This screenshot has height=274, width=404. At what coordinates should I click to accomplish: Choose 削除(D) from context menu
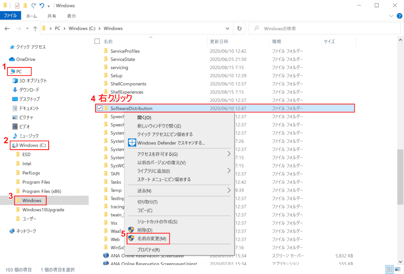point(180,230)
